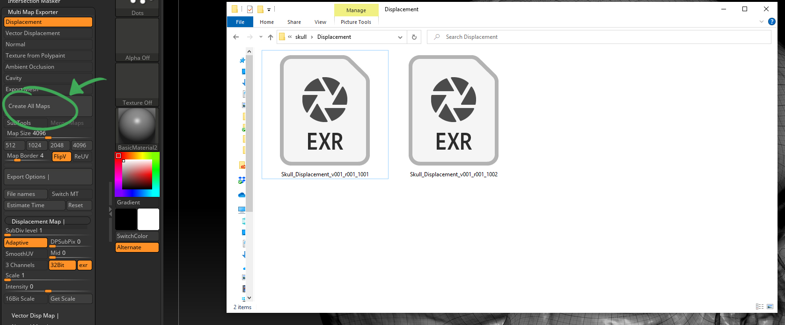Collapse the Displacement Map section
Image resolution: width=785 pixels, height=325 pixels.
47,221
